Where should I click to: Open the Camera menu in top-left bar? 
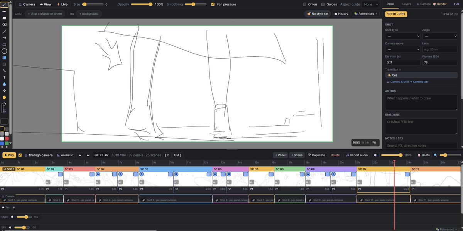pos(26,5)
